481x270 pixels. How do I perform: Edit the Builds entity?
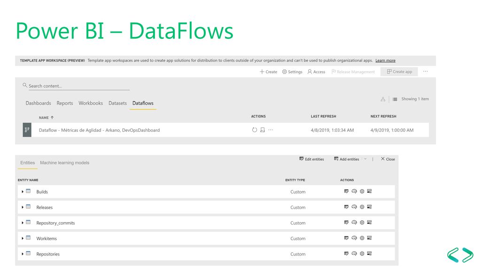346,191
